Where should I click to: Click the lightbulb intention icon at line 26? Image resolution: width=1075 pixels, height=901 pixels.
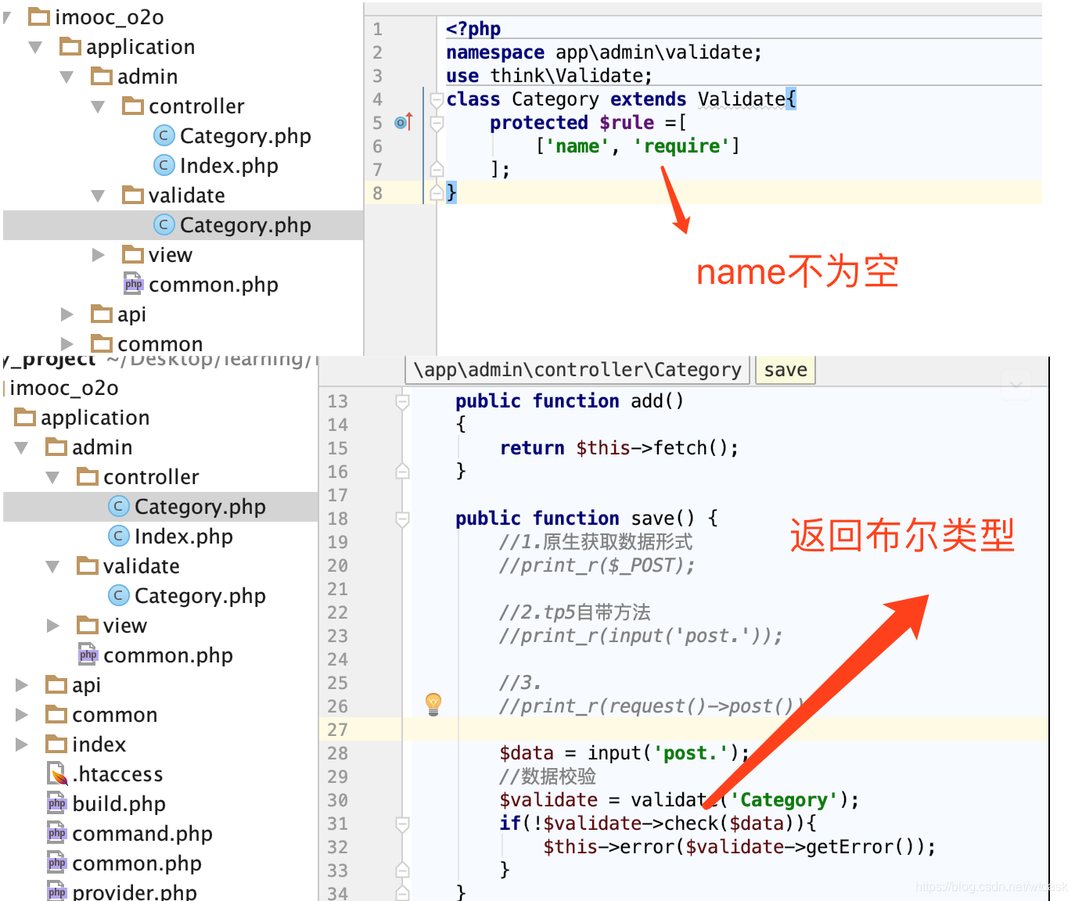[433, 703]
